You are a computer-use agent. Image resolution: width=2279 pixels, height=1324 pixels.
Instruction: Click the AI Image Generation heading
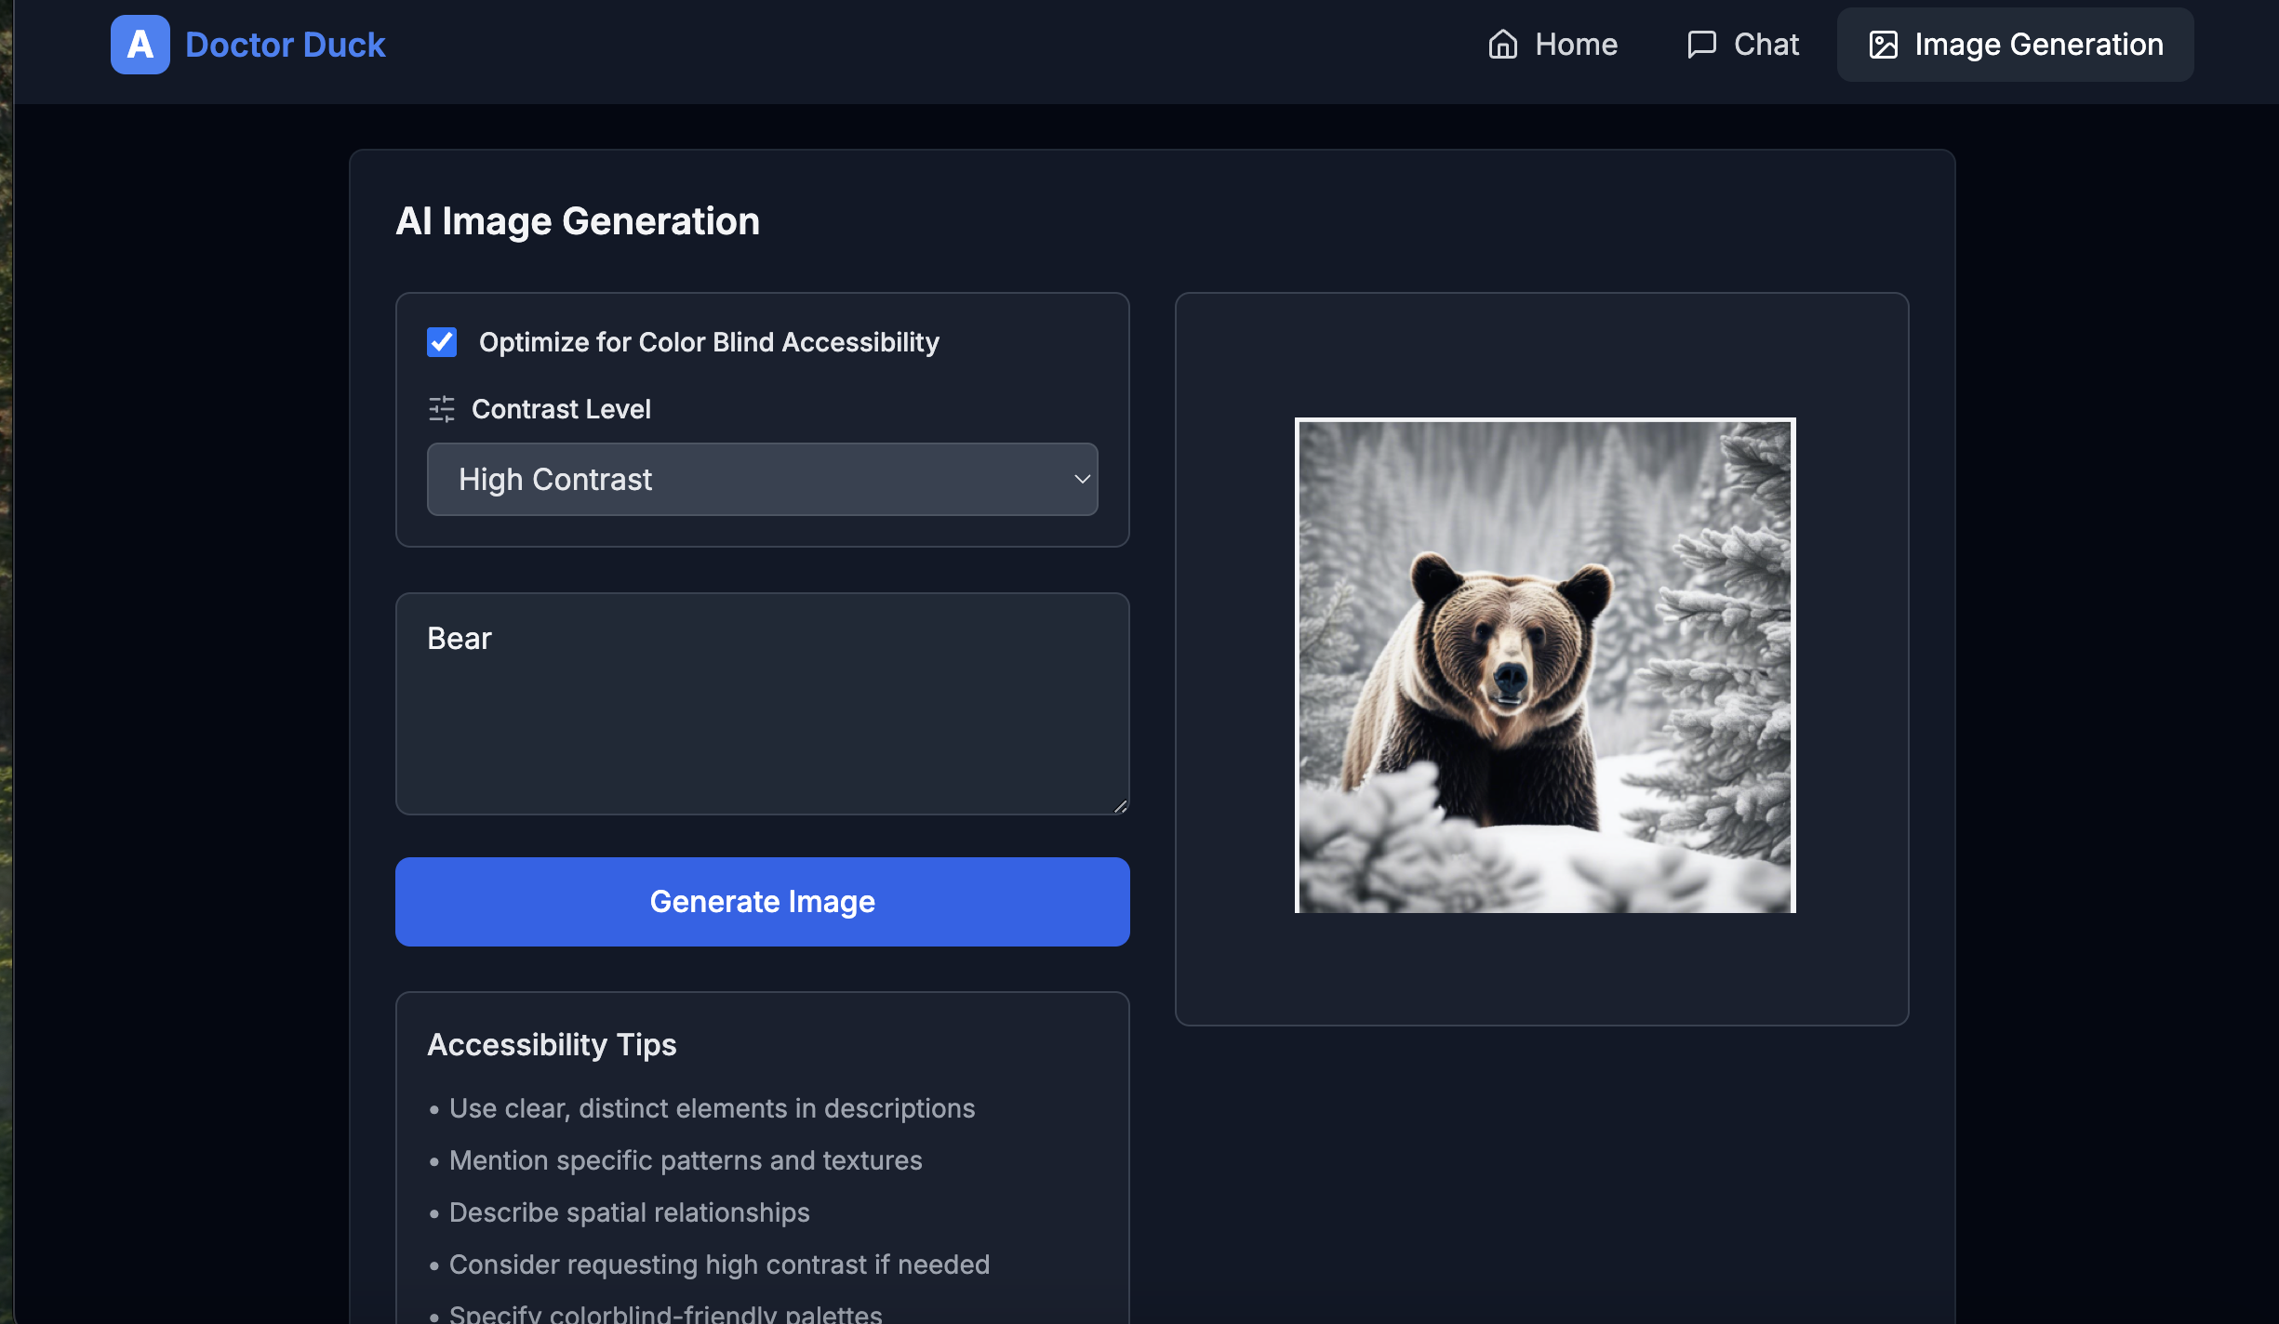[x=578, y=221]
